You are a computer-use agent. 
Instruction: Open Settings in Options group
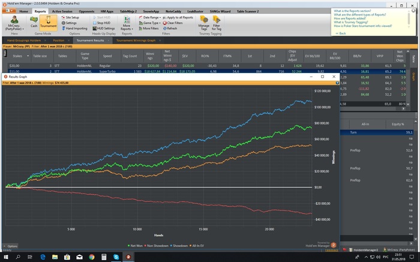coord(69,23)
